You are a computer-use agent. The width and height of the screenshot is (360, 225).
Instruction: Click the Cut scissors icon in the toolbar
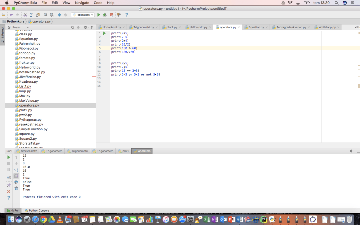[25, 15]
